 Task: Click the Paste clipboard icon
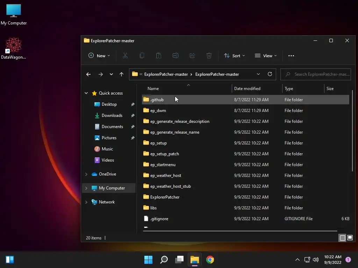159,55
